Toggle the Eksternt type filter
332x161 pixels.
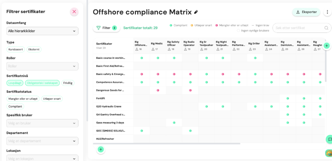34,49
